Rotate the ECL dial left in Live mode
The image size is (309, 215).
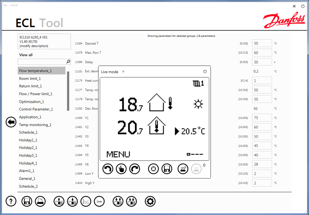[x=108, y=169]
